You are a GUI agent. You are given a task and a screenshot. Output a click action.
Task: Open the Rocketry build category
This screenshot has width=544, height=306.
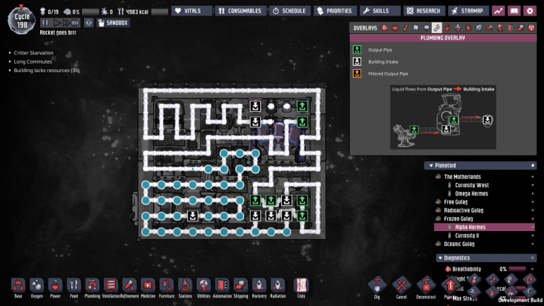pyautogui.click(x=259, y=288)
